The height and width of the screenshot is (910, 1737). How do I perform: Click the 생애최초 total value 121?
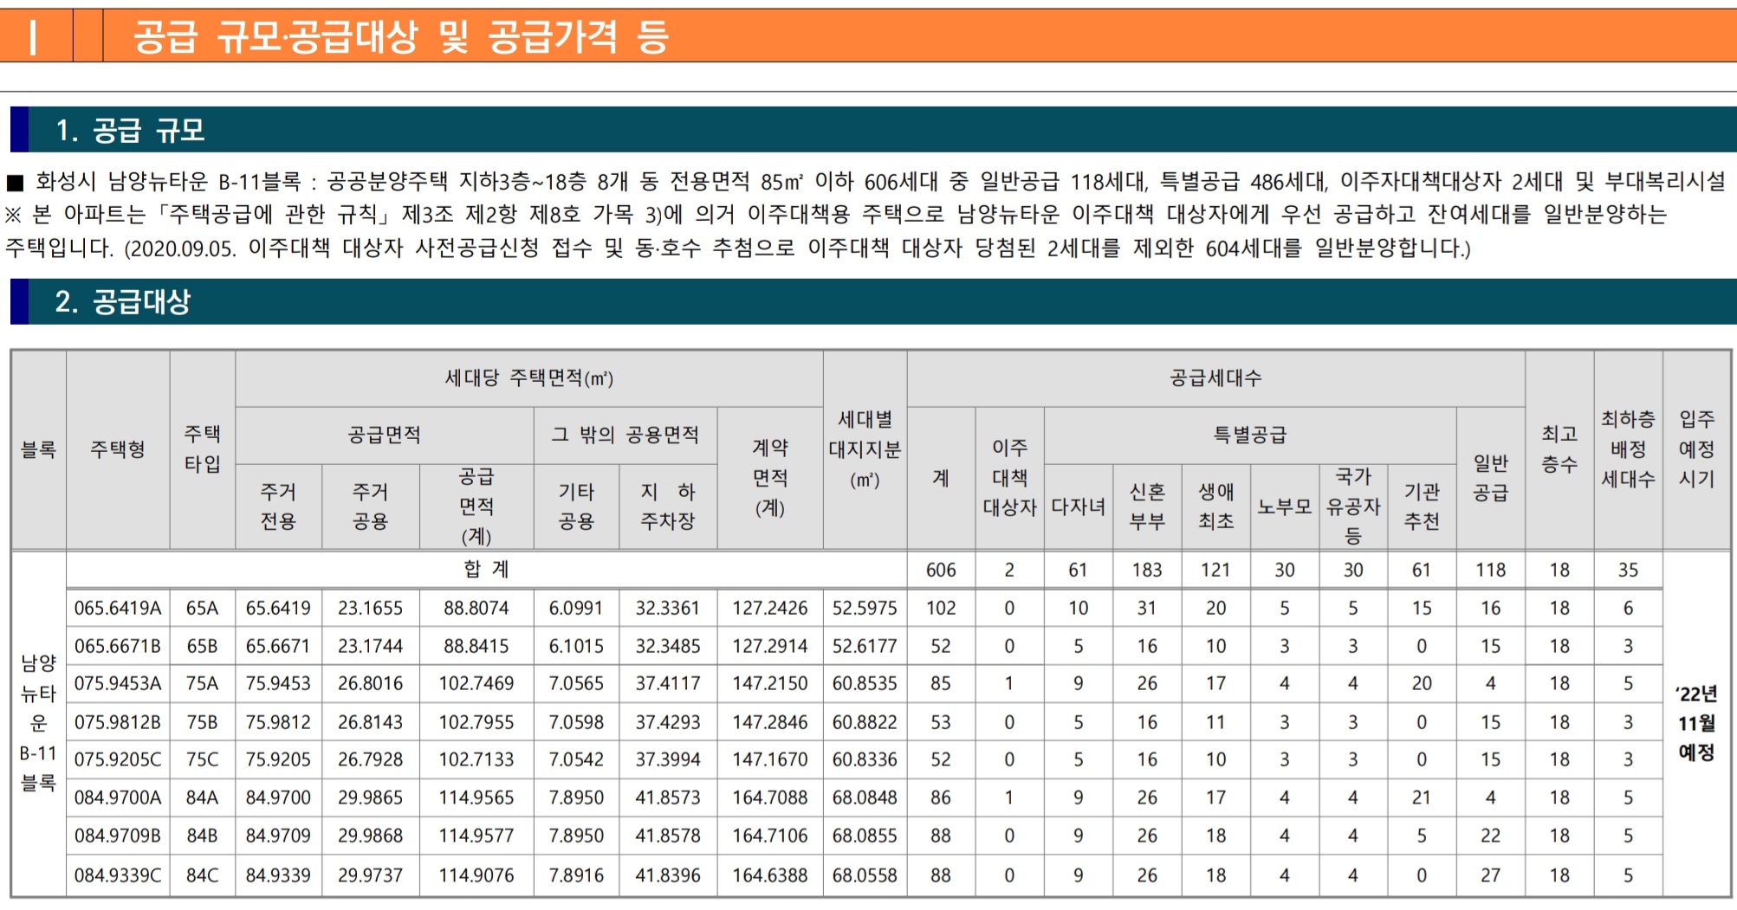[x=1215, y=571]
